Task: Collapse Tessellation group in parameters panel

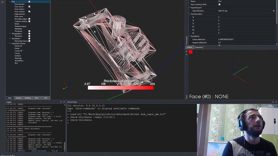Action: [189, 36]
